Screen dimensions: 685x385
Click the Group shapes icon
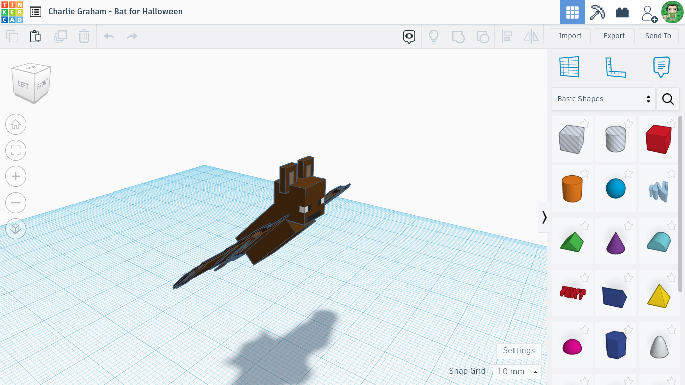point(458,36)
